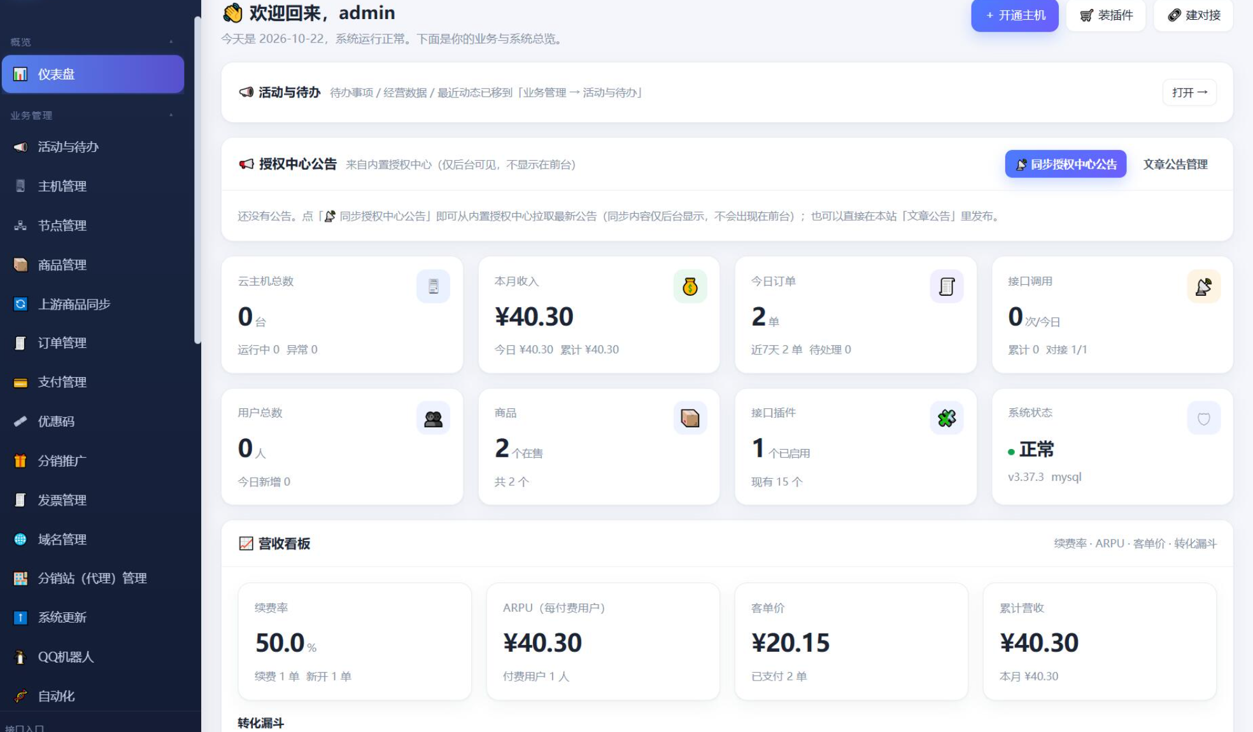Screen dimensions: 1253x732
Task: Click the chart icon beside 营收看板
Action: [246, 543]
